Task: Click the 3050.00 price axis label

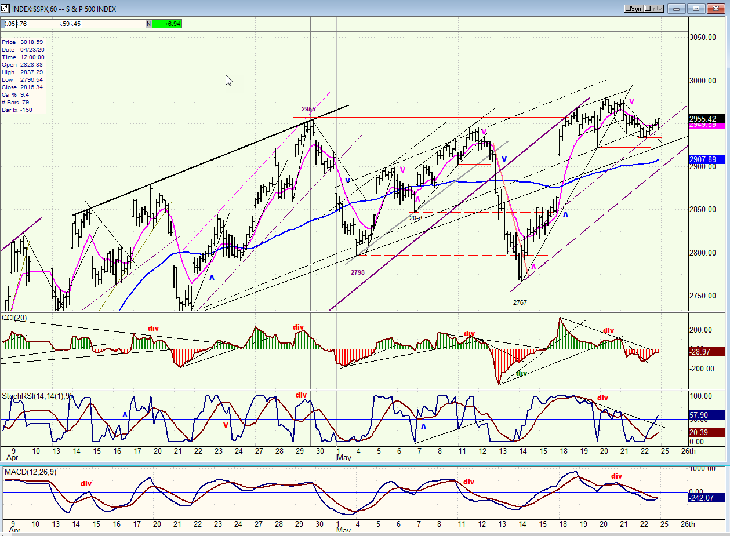Action: click(703, 37)
